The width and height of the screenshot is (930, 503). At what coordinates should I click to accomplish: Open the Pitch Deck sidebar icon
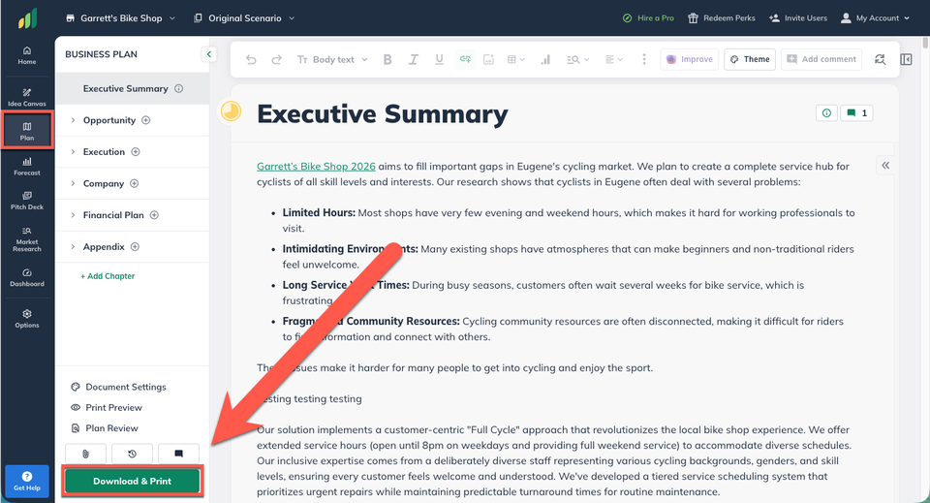point(27,201)
